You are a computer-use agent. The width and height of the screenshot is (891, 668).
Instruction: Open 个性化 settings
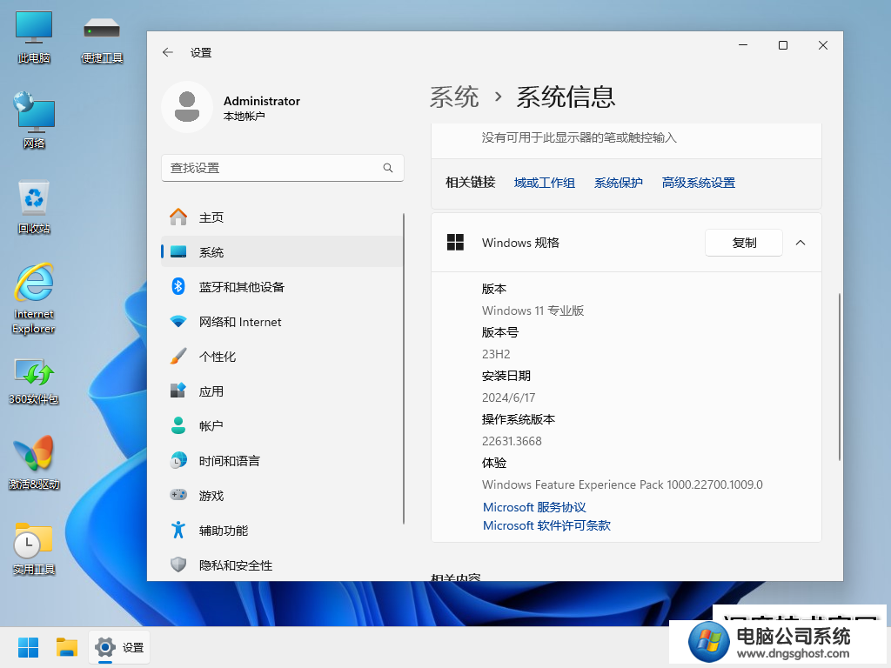(283, 356)
